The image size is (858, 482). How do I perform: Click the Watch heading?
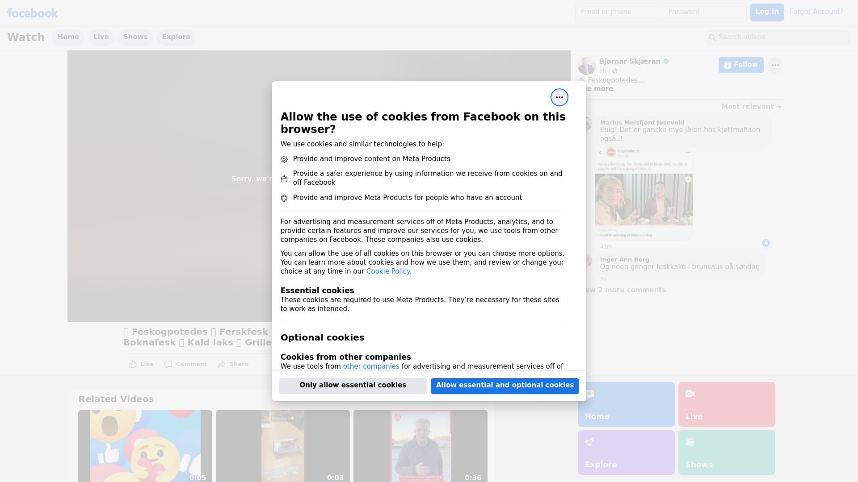pyautogui.click(x=26, y=37)
